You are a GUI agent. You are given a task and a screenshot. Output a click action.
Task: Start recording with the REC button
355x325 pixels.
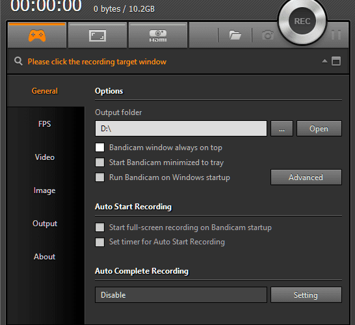pyautogui.click(x=302, y=21)
